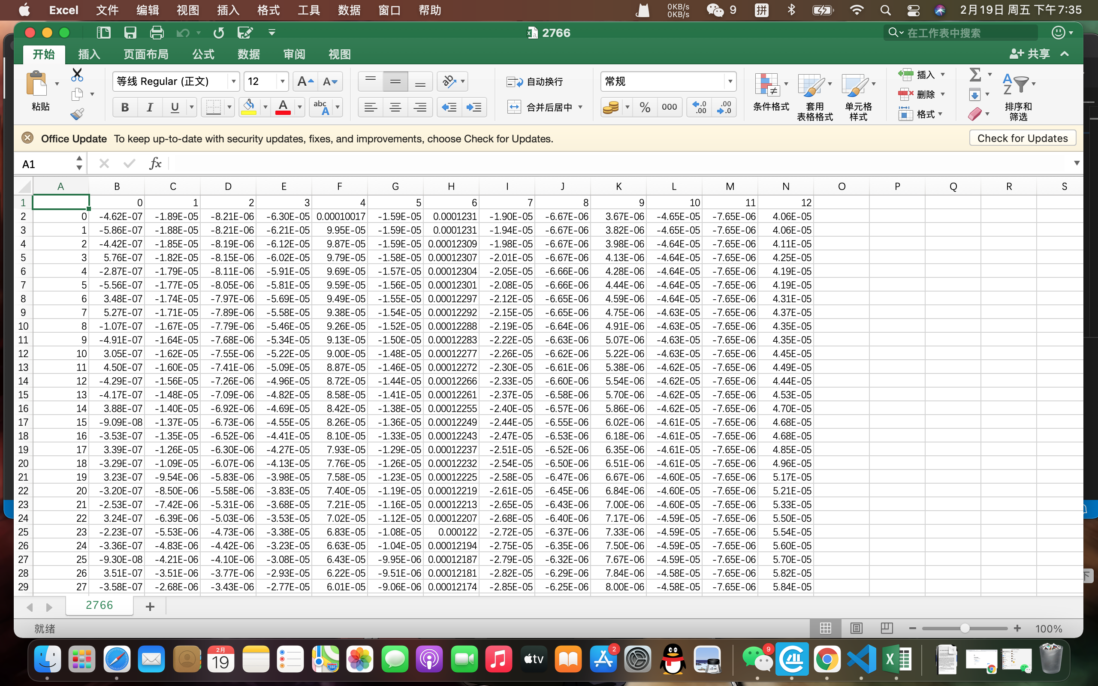Click the increase decimal places icon

coord(698,107)
